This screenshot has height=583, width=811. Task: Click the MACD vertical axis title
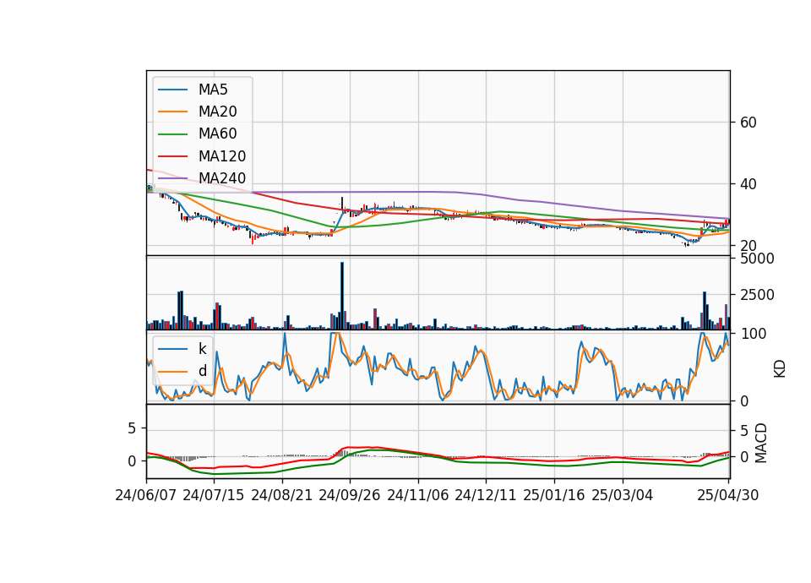[761, 443]
